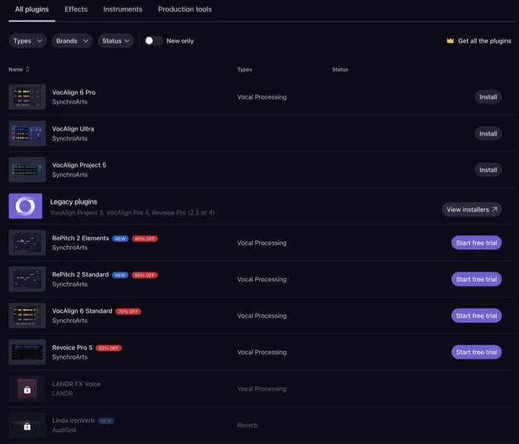
Task: Click the Status column header
Action: pyautogui.click(x=340, y=69)
